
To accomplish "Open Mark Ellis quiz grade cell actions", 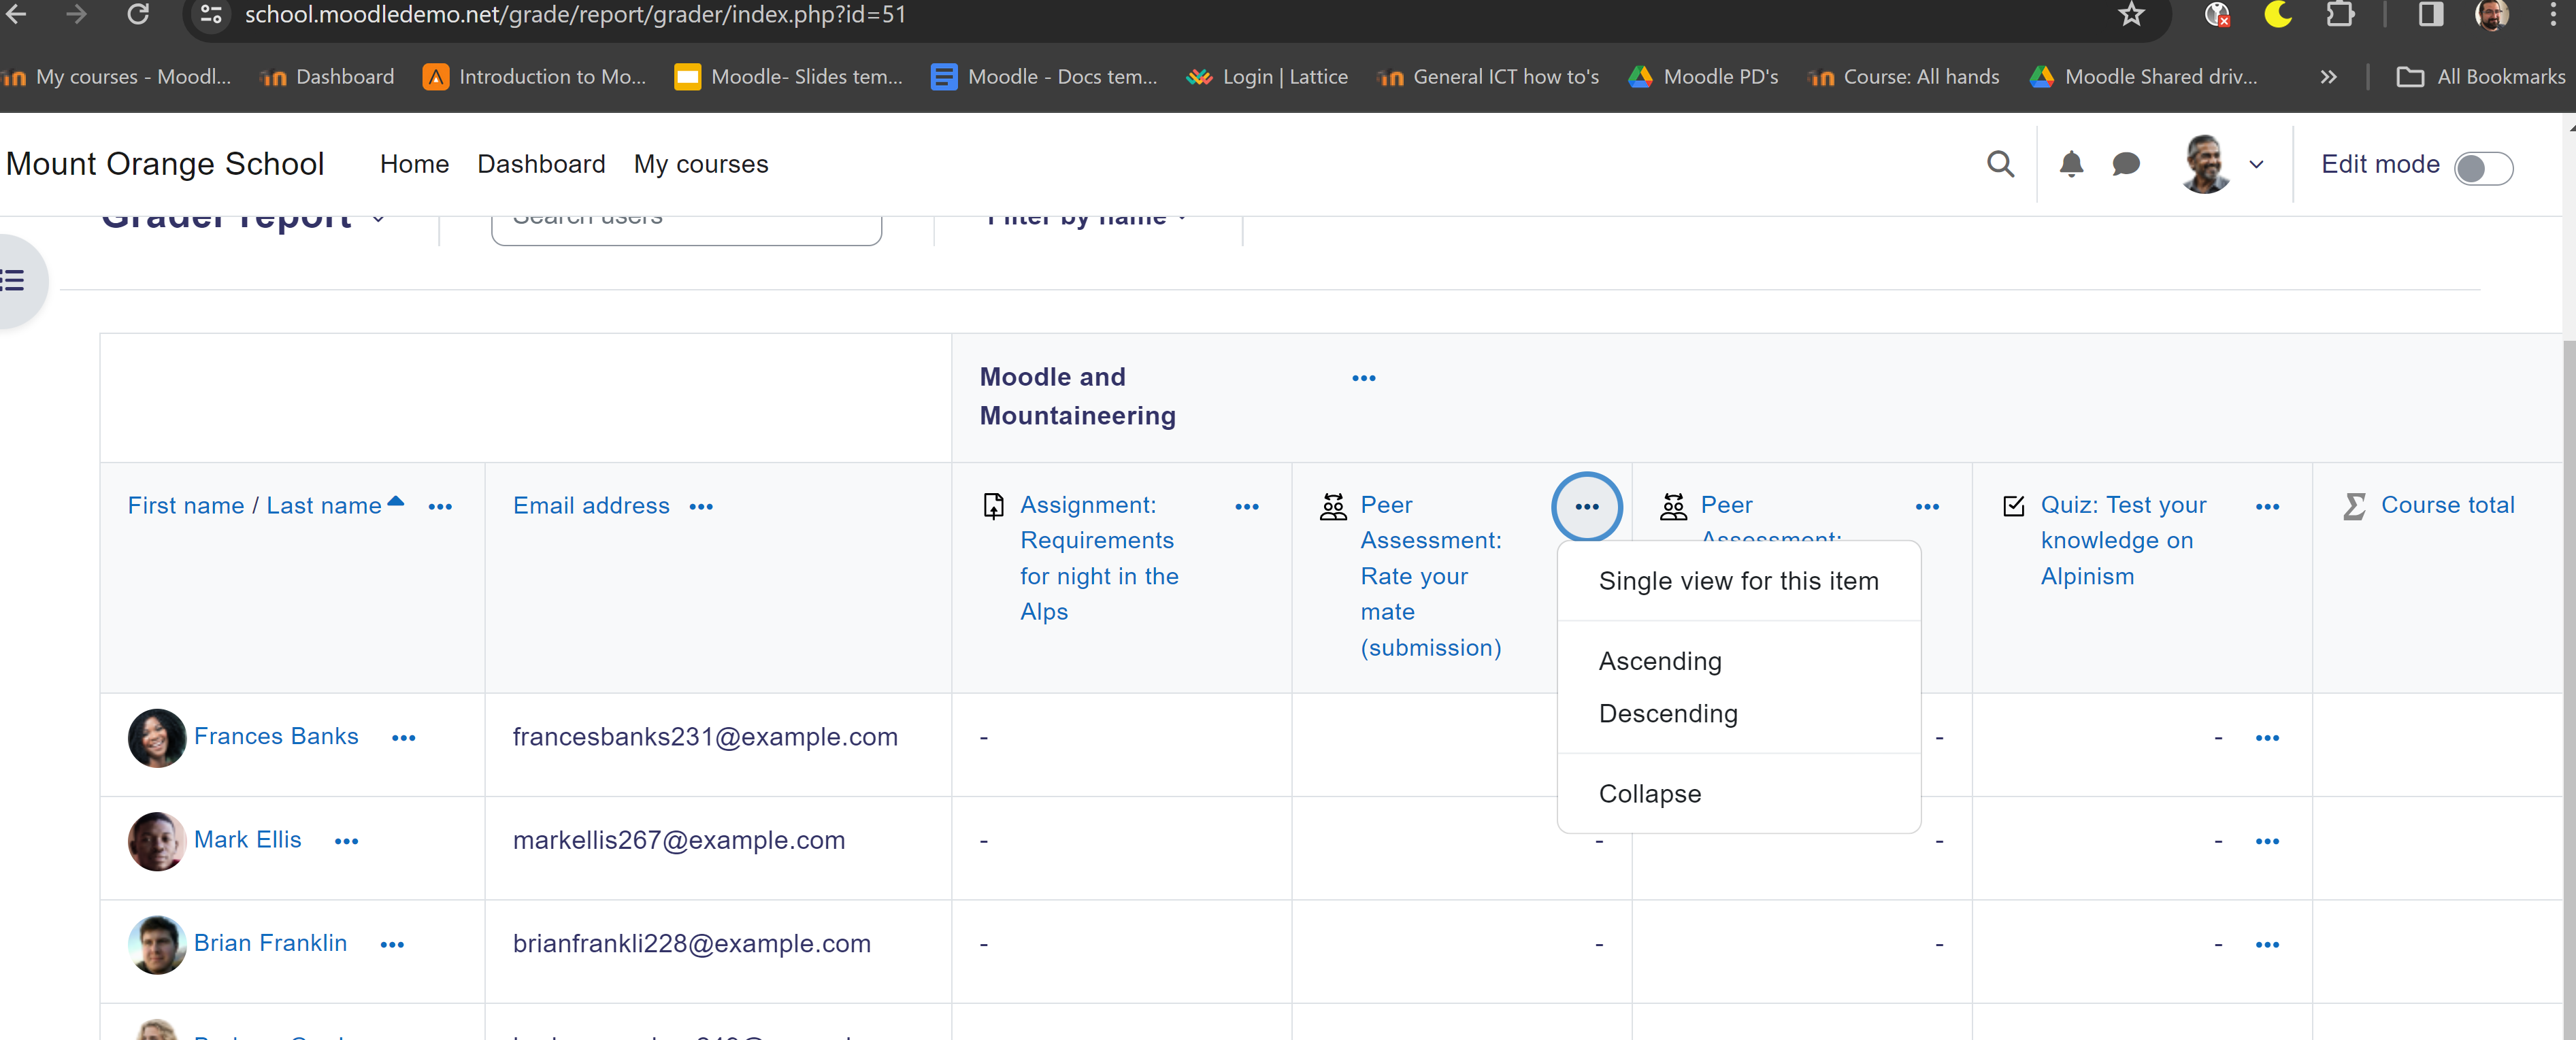I will pos(2267,841).
